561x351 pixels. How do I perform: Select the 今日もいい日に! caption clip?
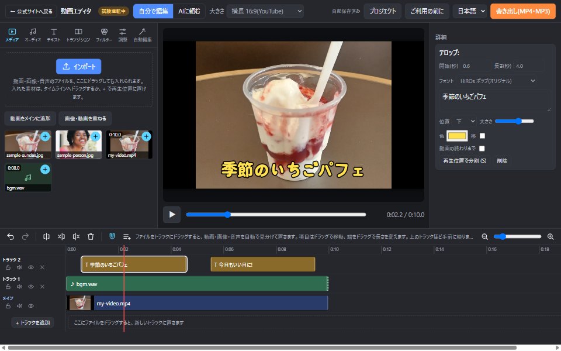[263, 264]
